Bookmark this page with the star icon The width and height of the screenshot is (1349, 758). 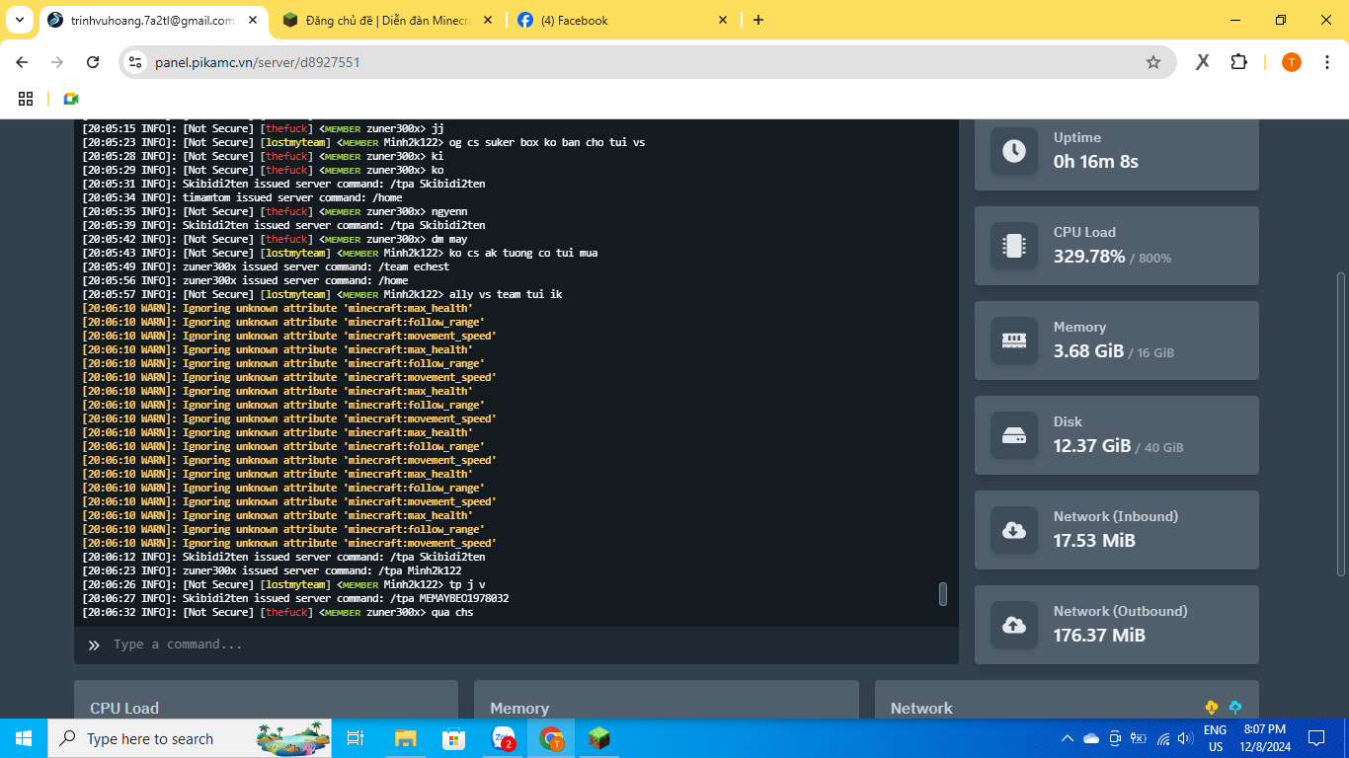(1152, 62)
